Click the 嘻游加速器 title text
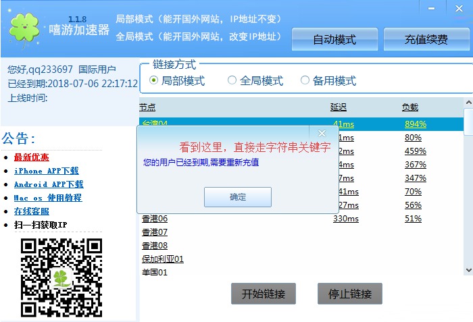Screen dimensions: 473x322 pos(79,30)
